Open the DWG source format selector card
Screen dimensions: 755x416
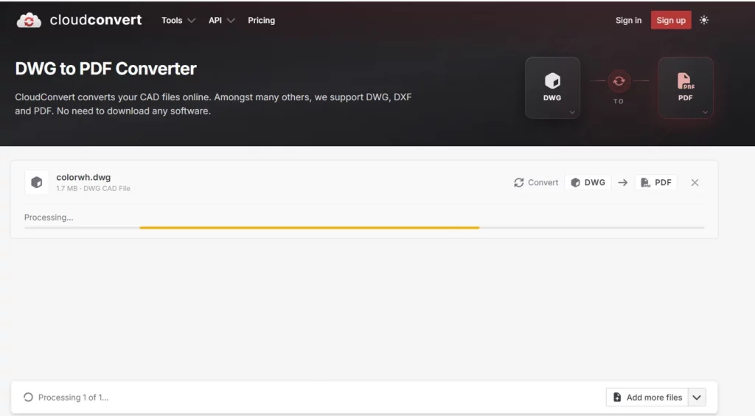point(552,88)
